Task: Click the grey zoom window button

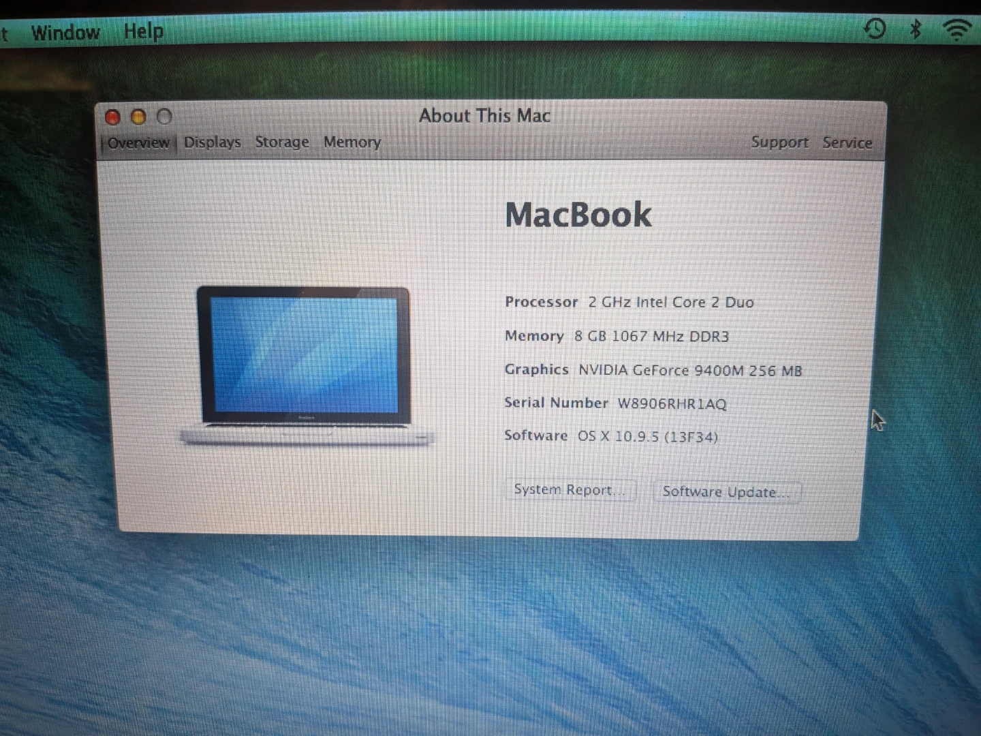Action: (x=164, y=117)
